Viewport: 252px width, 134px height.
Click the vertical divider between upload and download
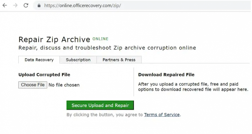coord(134,82)
